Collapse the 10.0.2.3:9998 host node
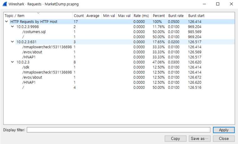Image resolution: width=238 pixels, height=144 pixels. 13,27
